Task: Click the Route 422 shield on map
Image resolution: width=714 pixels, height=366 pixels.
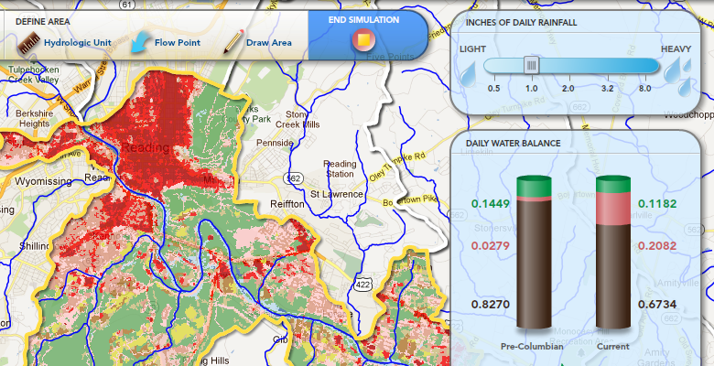Action: click(362, 283)
